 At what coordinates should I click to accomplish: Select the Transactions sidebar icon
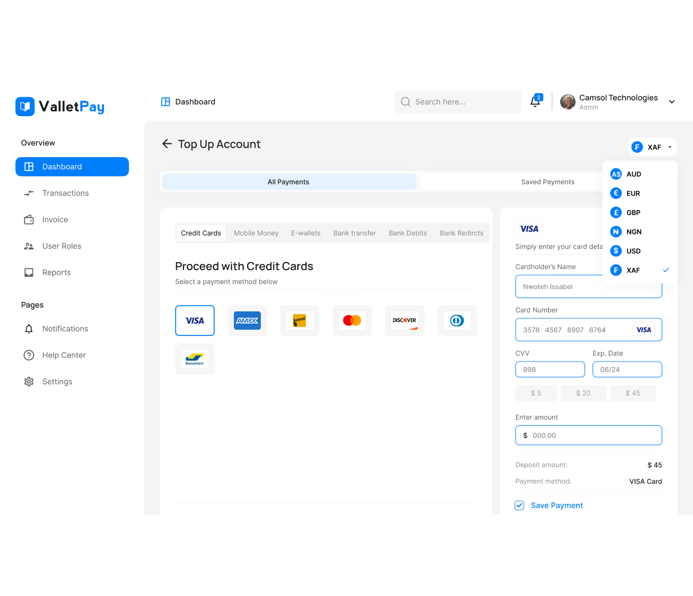(29, 193)
